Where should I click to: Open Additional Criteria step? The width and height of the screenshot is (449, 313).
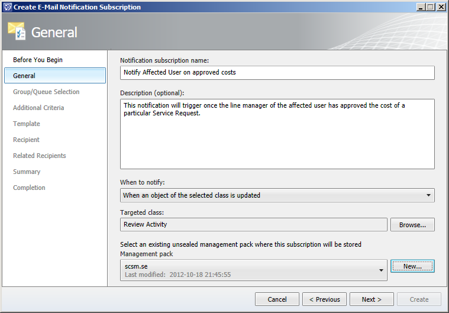38,108
